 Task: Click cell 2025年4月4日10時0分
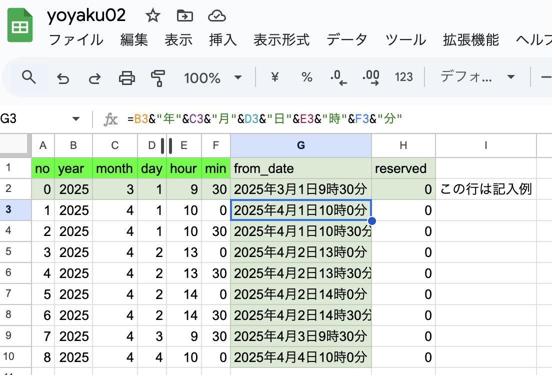(x=301, y=357)
